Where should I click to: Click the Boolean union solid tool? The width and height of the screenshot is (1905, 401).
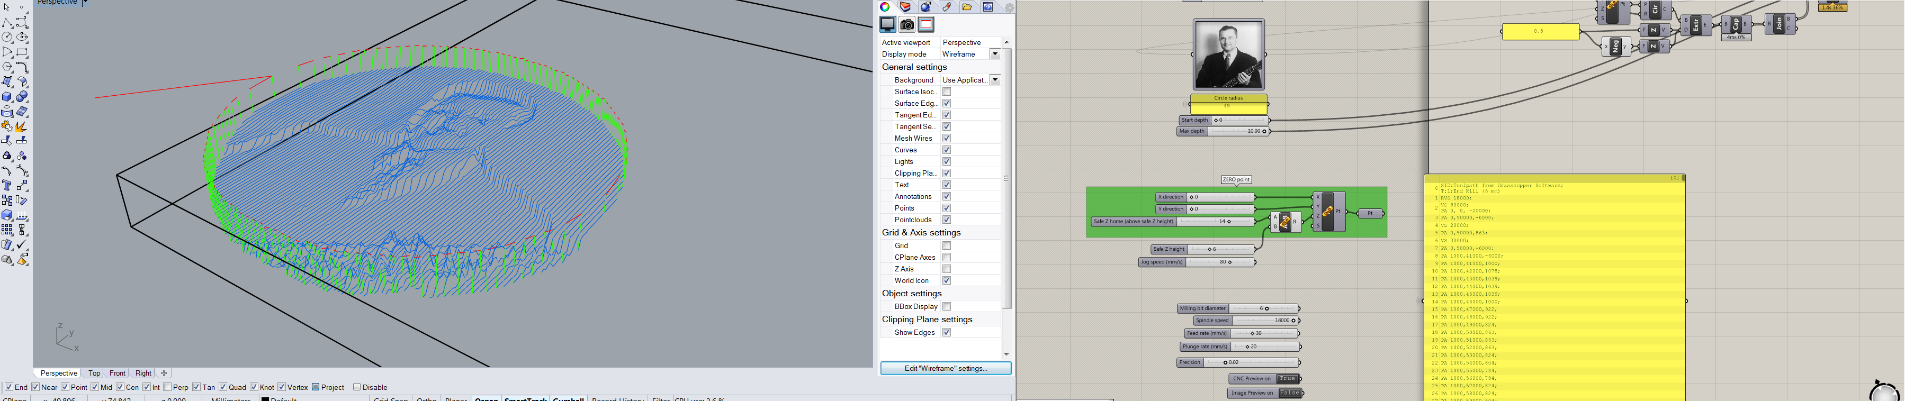[22, 97]
